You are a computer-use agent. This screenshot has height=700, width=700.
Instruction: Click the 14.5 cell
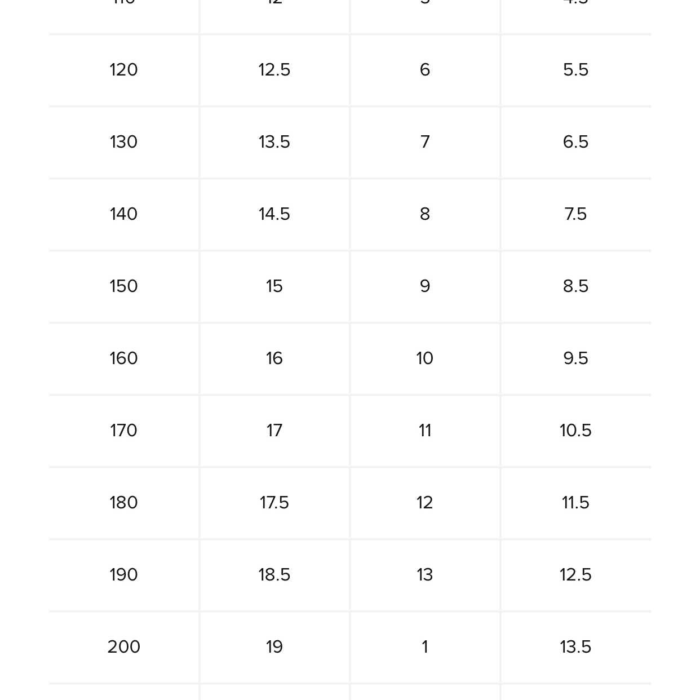pyautogui.click(x=274, y=214)
